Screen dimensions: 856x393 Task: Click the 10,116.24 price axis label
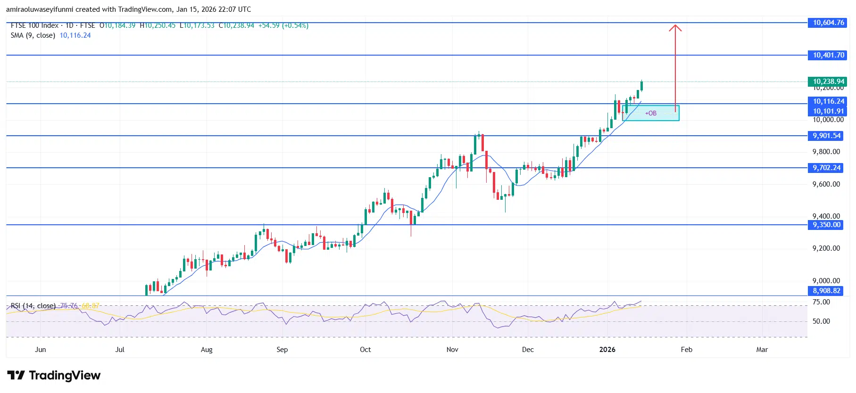(x=828, y=101)
